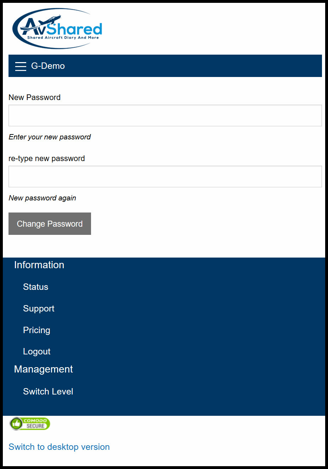
Task: Expand the Information section heading
Action: (39, 265)
